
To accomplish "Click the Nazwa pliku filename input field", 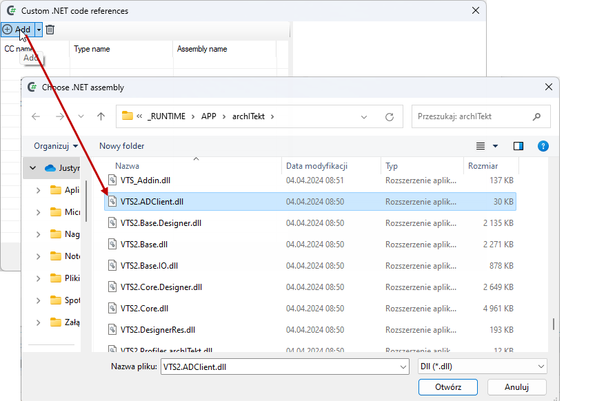I will coord(285,366).
